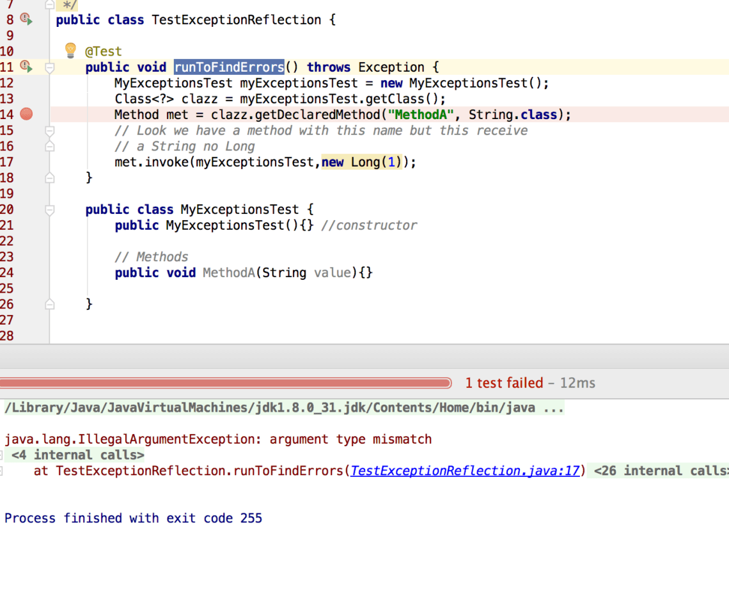Fold the comment block starting at line 15
This screenshot has width=729, height=589.
50,131
